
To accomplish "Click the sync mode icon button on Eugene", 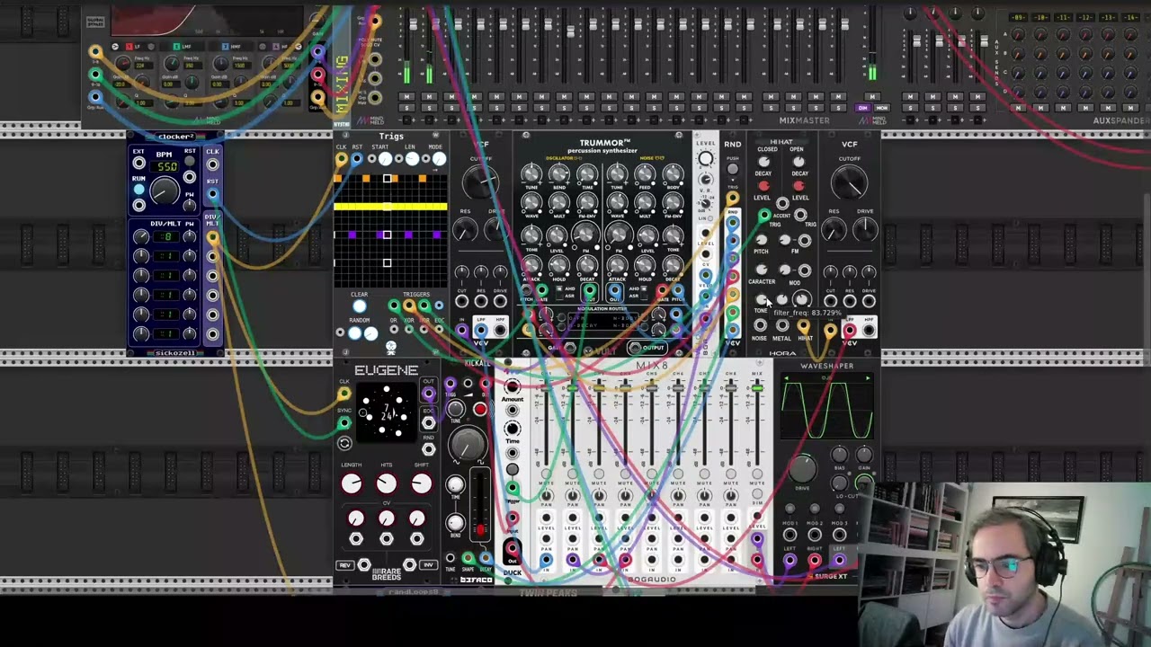I will pos(344,443).
